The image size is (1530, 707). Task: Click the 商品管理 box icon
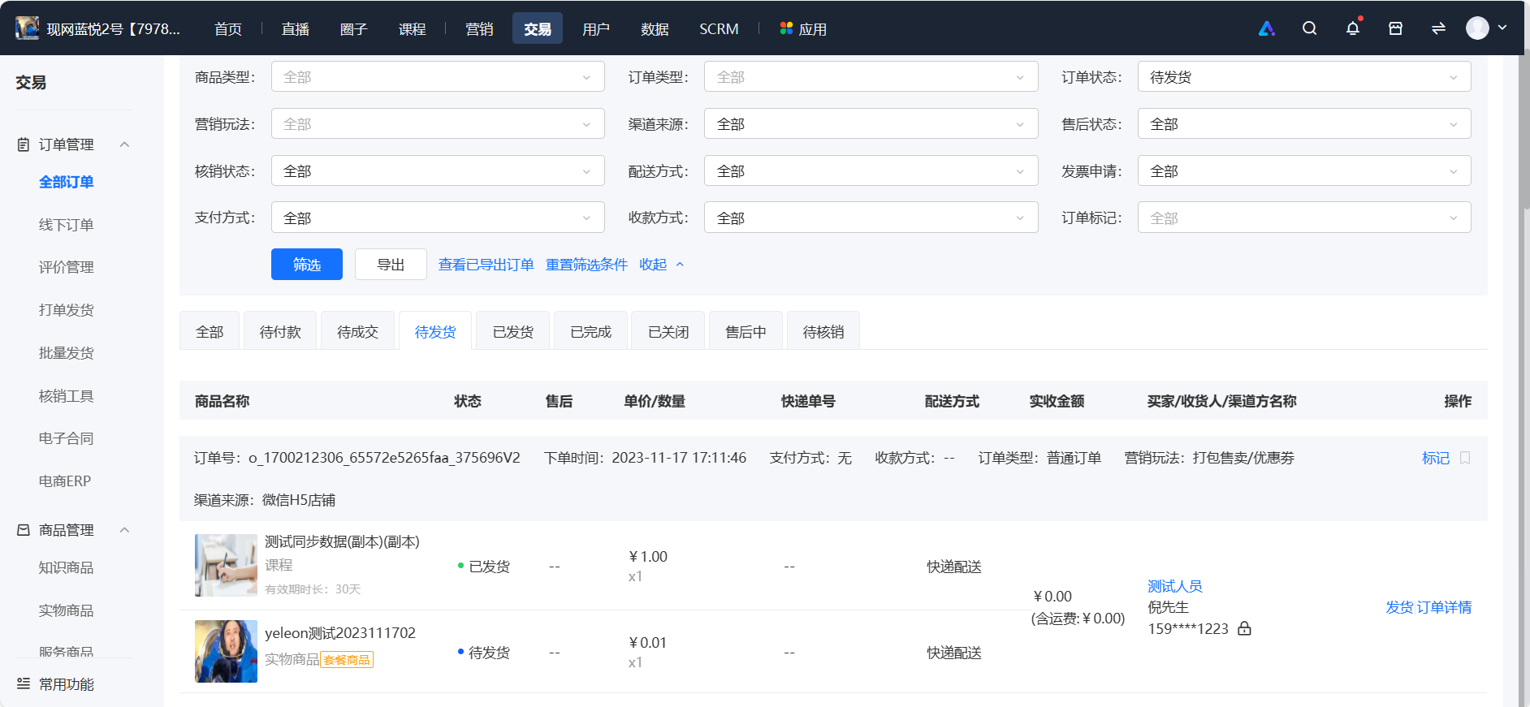click(24, 530)
